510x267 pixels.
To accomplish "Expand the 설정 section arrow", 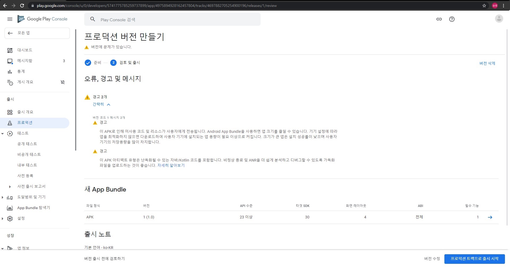I will [x=3, y=219].
